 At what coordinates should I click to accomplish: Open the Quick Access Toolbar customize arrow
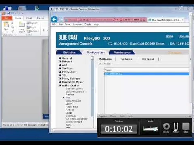tap(23, 13)
